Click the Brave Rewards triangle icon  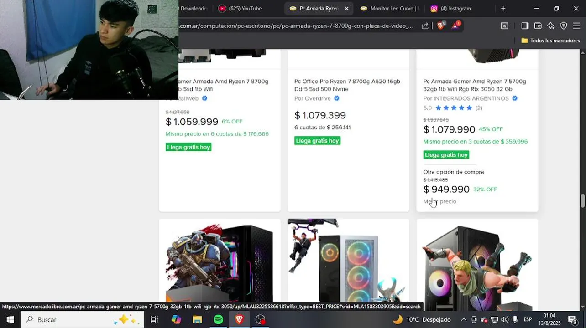coord(455,26)
